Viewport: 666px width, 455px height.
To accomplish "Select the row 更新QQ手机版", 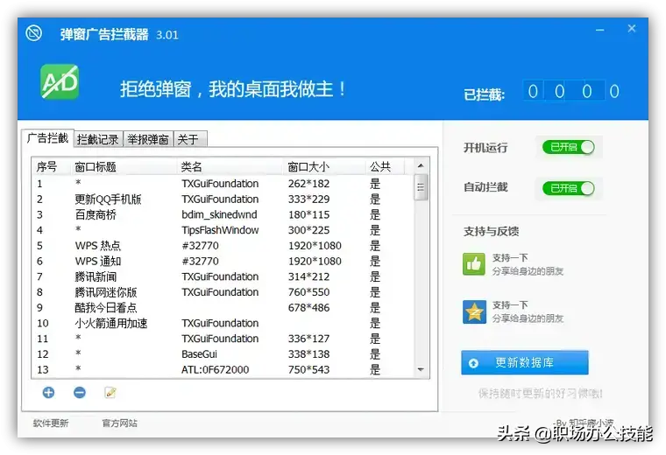I will (223, 199).
